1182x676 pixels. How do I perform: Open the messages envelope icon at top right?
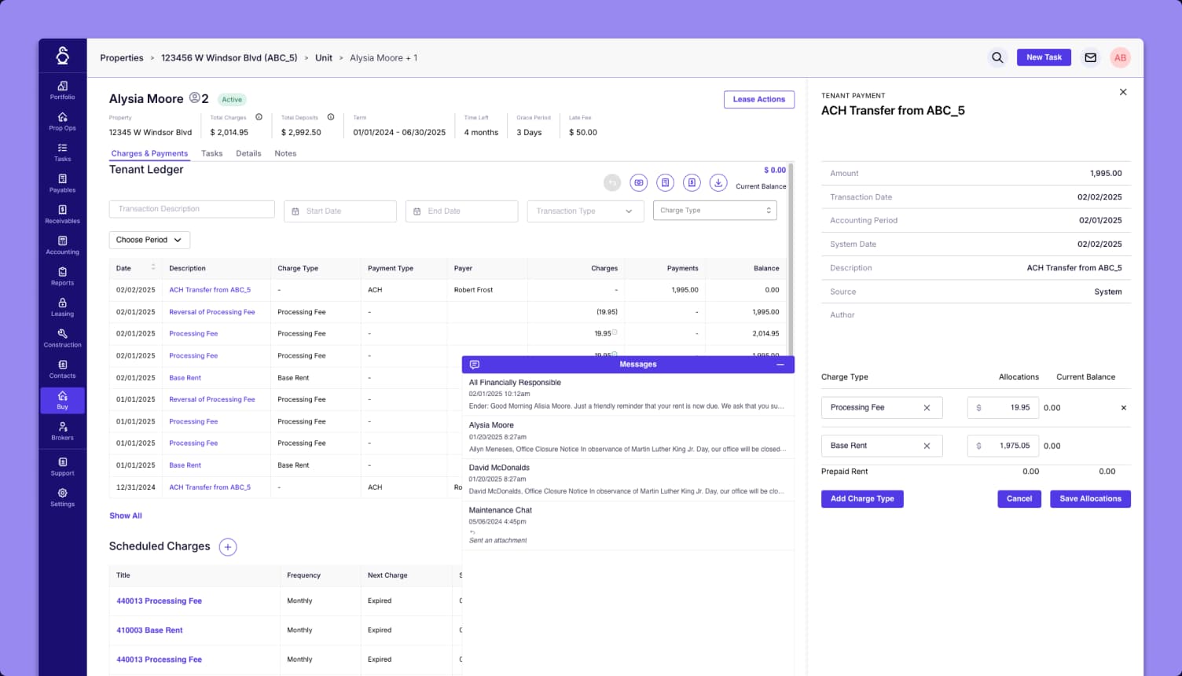point(1090,57)
